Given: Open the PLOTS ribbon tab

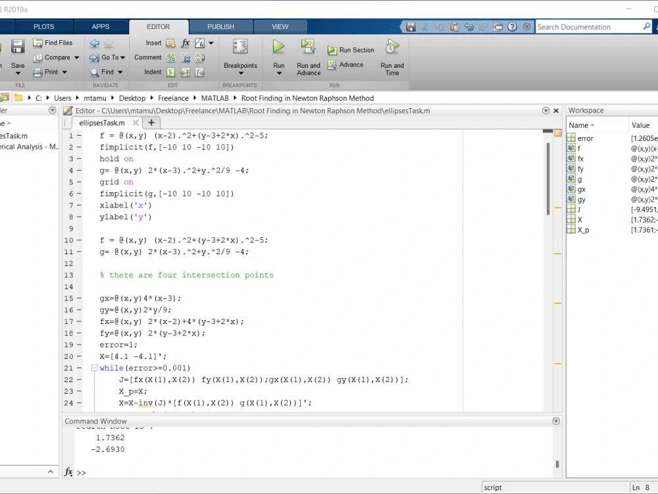Looking at the screenshot, I should pos(43,26).
